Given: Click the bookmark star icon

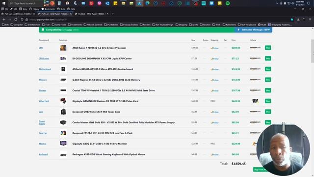Looking at the screenshot, I should tap(292, 20).
